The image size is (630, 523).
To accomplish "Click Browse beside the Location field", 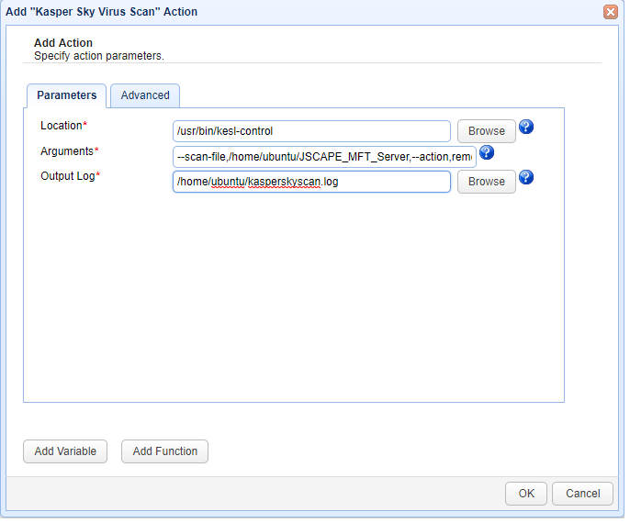I will pyautogui.click(x=486, y=131).
